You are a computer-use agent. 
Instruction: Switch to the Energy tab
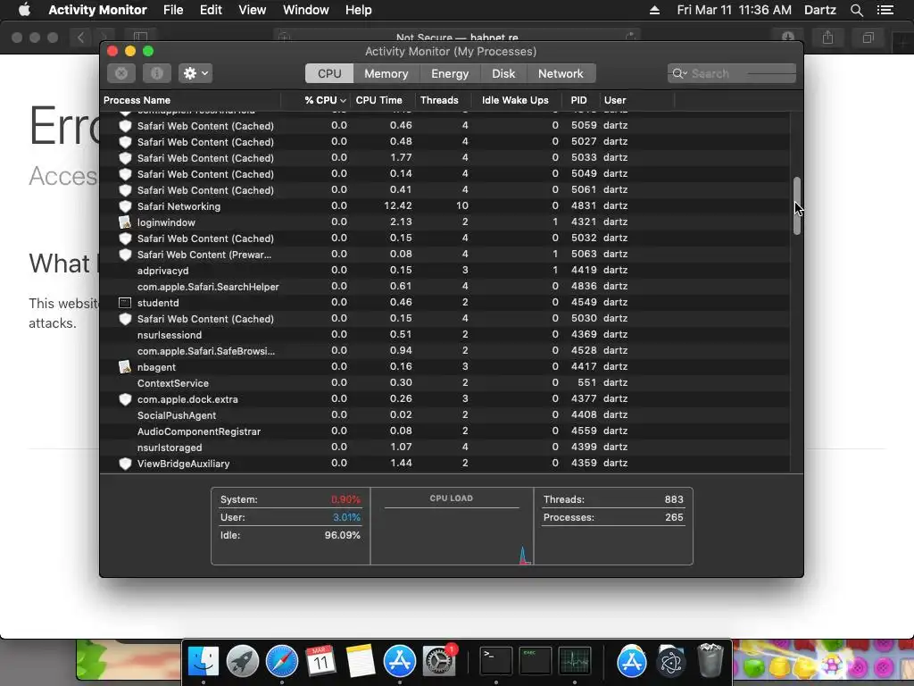450,73
